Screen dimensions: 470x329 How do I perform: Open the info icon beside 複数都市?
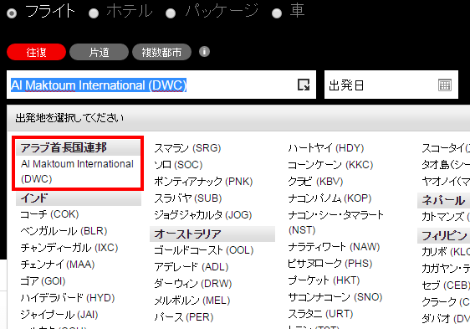pos(204,52)
